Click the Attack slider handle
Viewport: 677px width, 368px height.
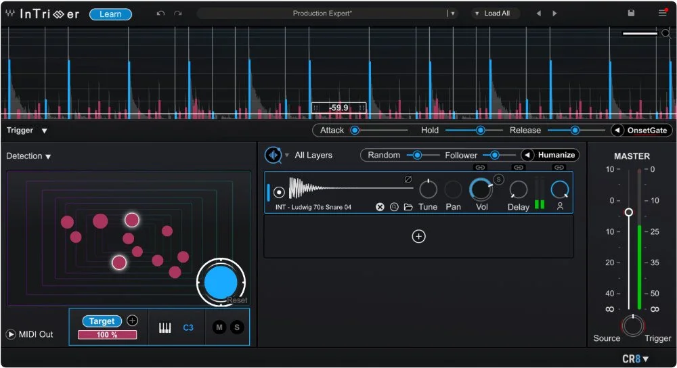pyautogui.click(x=355, y=131)
